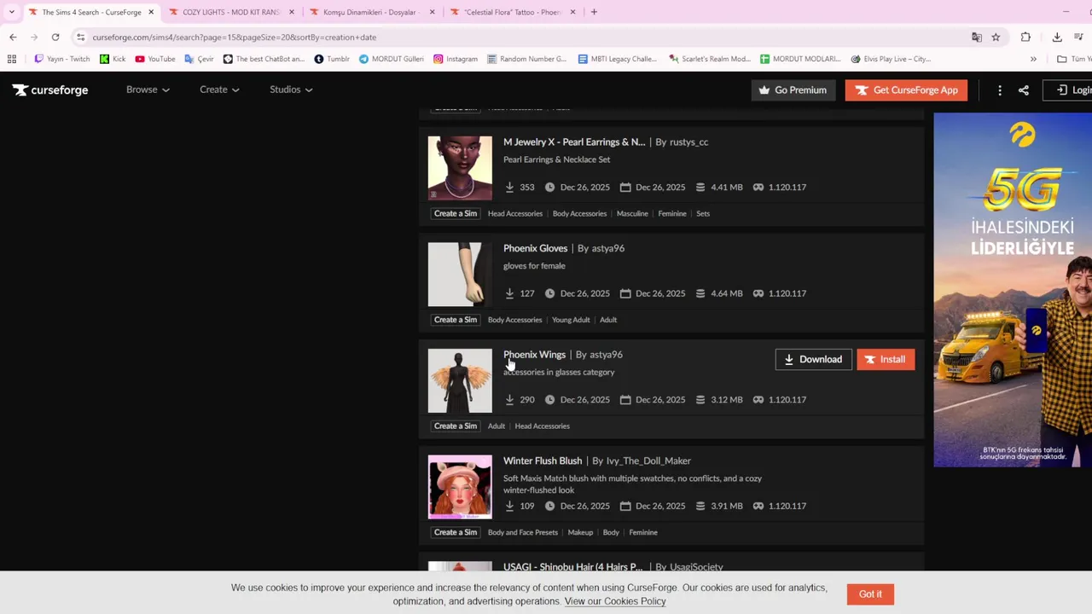Open the Browse dropdown menu
1092x614 pixels.
click(x=148, y=90)
